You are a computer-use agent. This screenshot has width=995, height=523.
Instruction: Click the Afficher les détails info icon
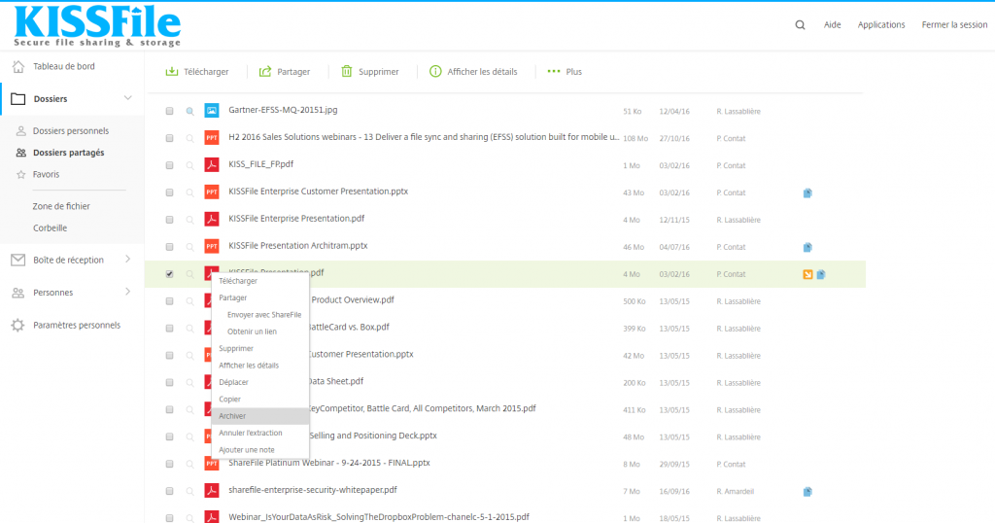tap(435, 72)
